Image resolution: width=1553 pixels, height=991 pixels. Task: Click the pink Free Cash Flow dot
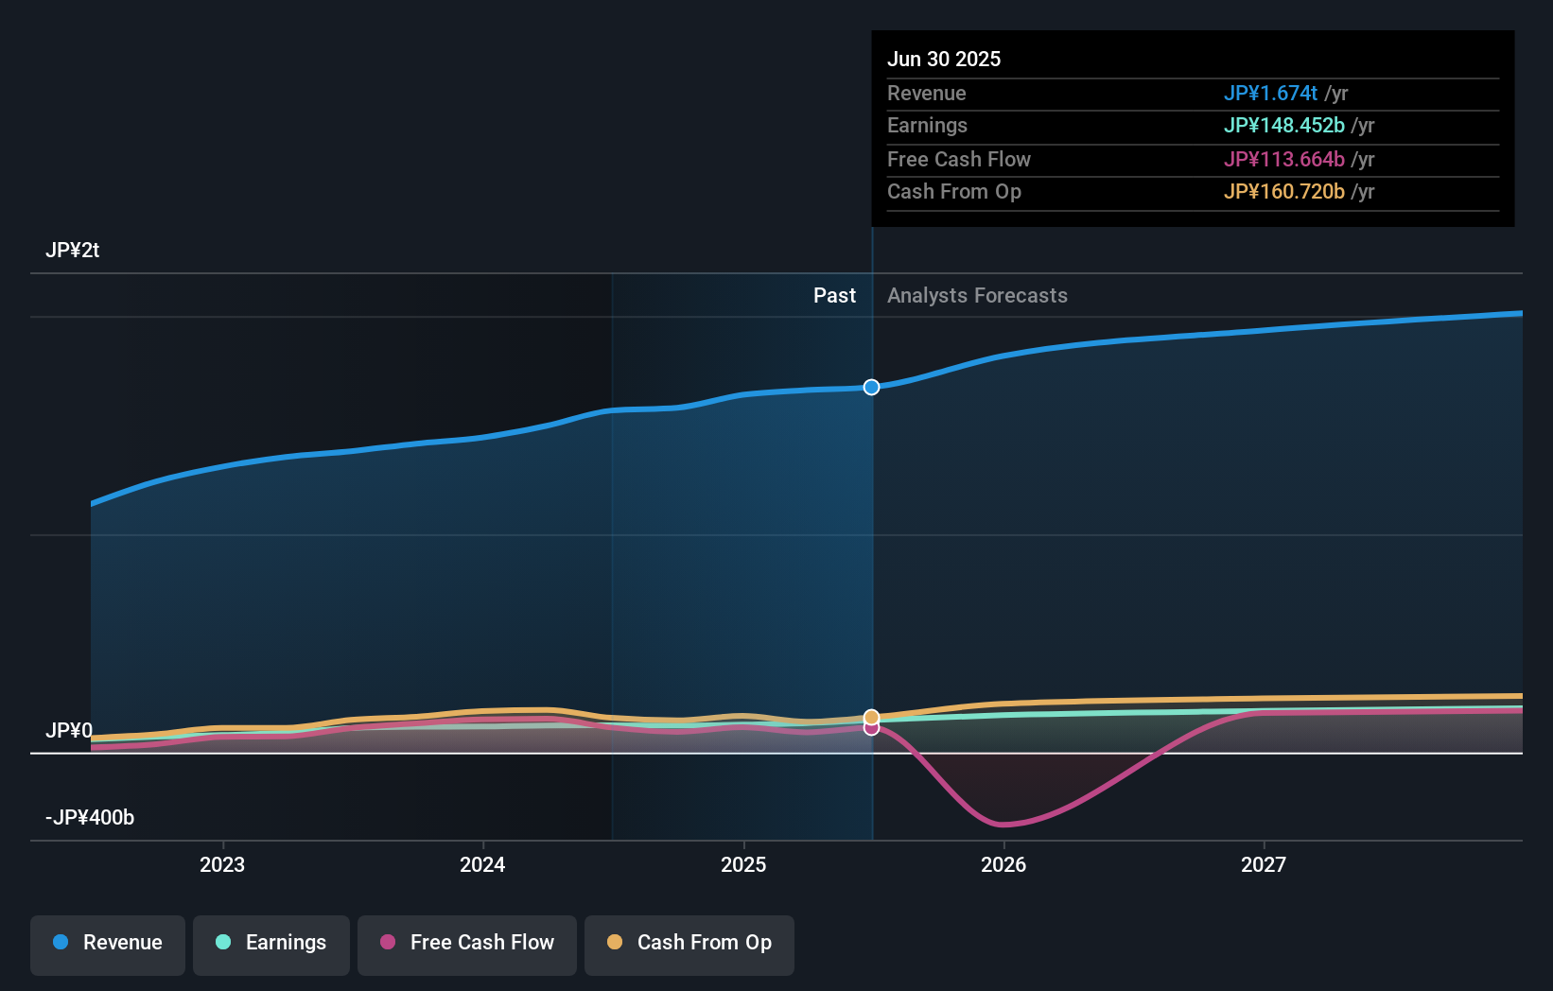point(388,942)
